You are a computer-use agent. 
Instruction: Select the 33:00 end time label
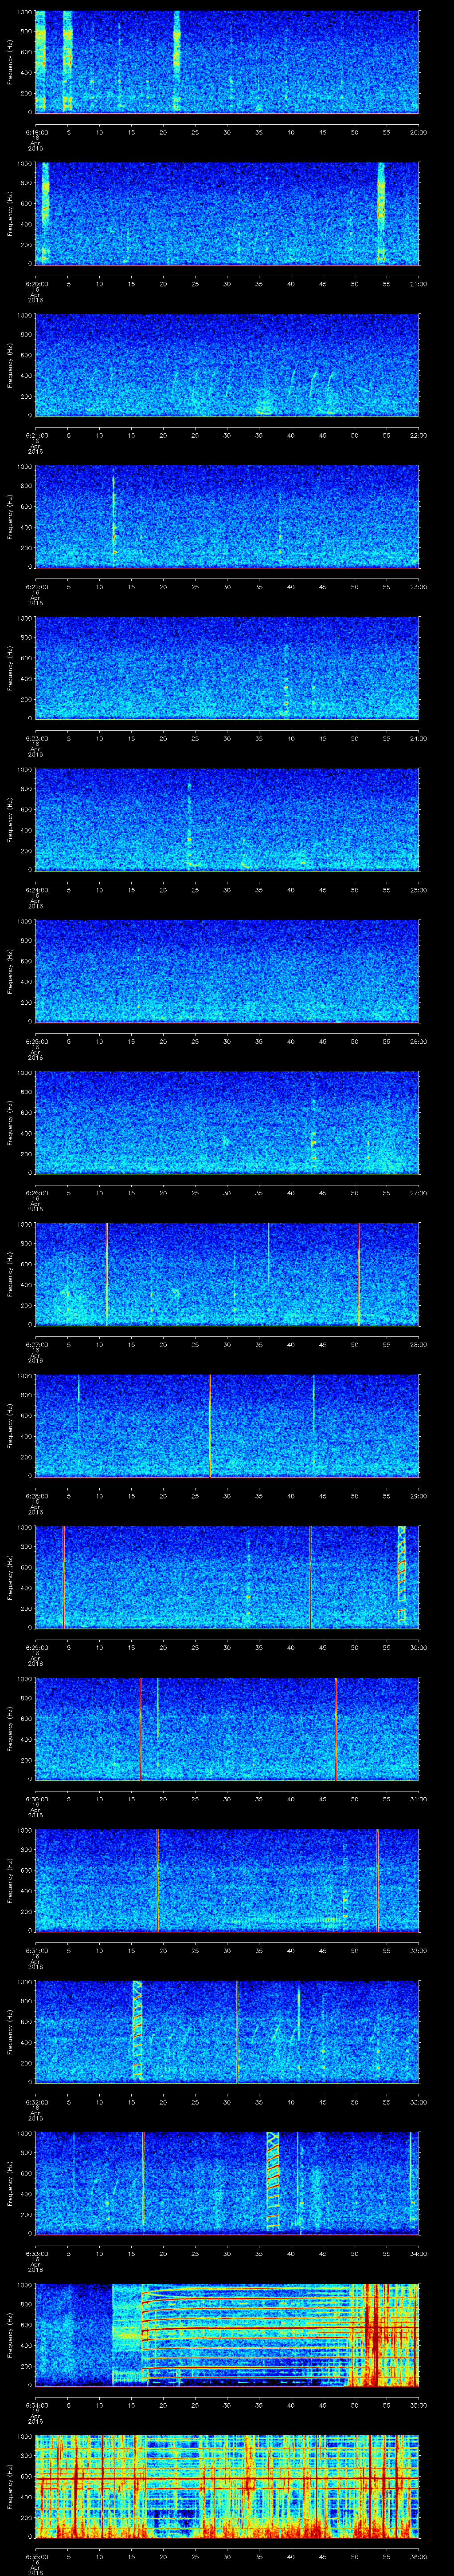[418, 2102]
